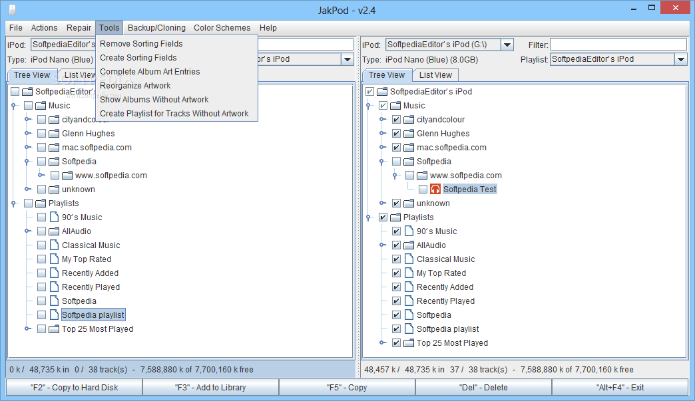Viewport: 695px width, 401px height.
Task: Choose Show Albums Without Artwork
Action: [x=176, y=100]
